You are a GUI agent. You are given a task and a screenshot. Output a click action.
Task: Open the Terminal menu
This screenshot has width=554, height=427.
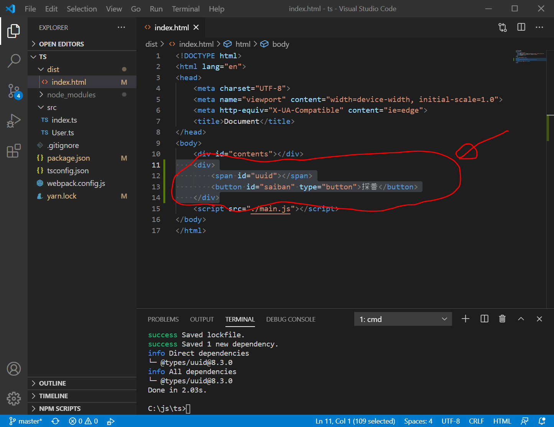pyautogui.click(x=186, y=9)
